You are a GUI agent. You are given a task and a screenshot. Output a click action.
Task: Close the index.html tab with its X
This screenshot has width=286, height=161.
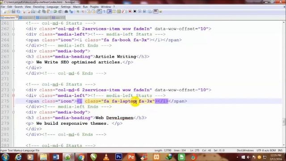17,17
